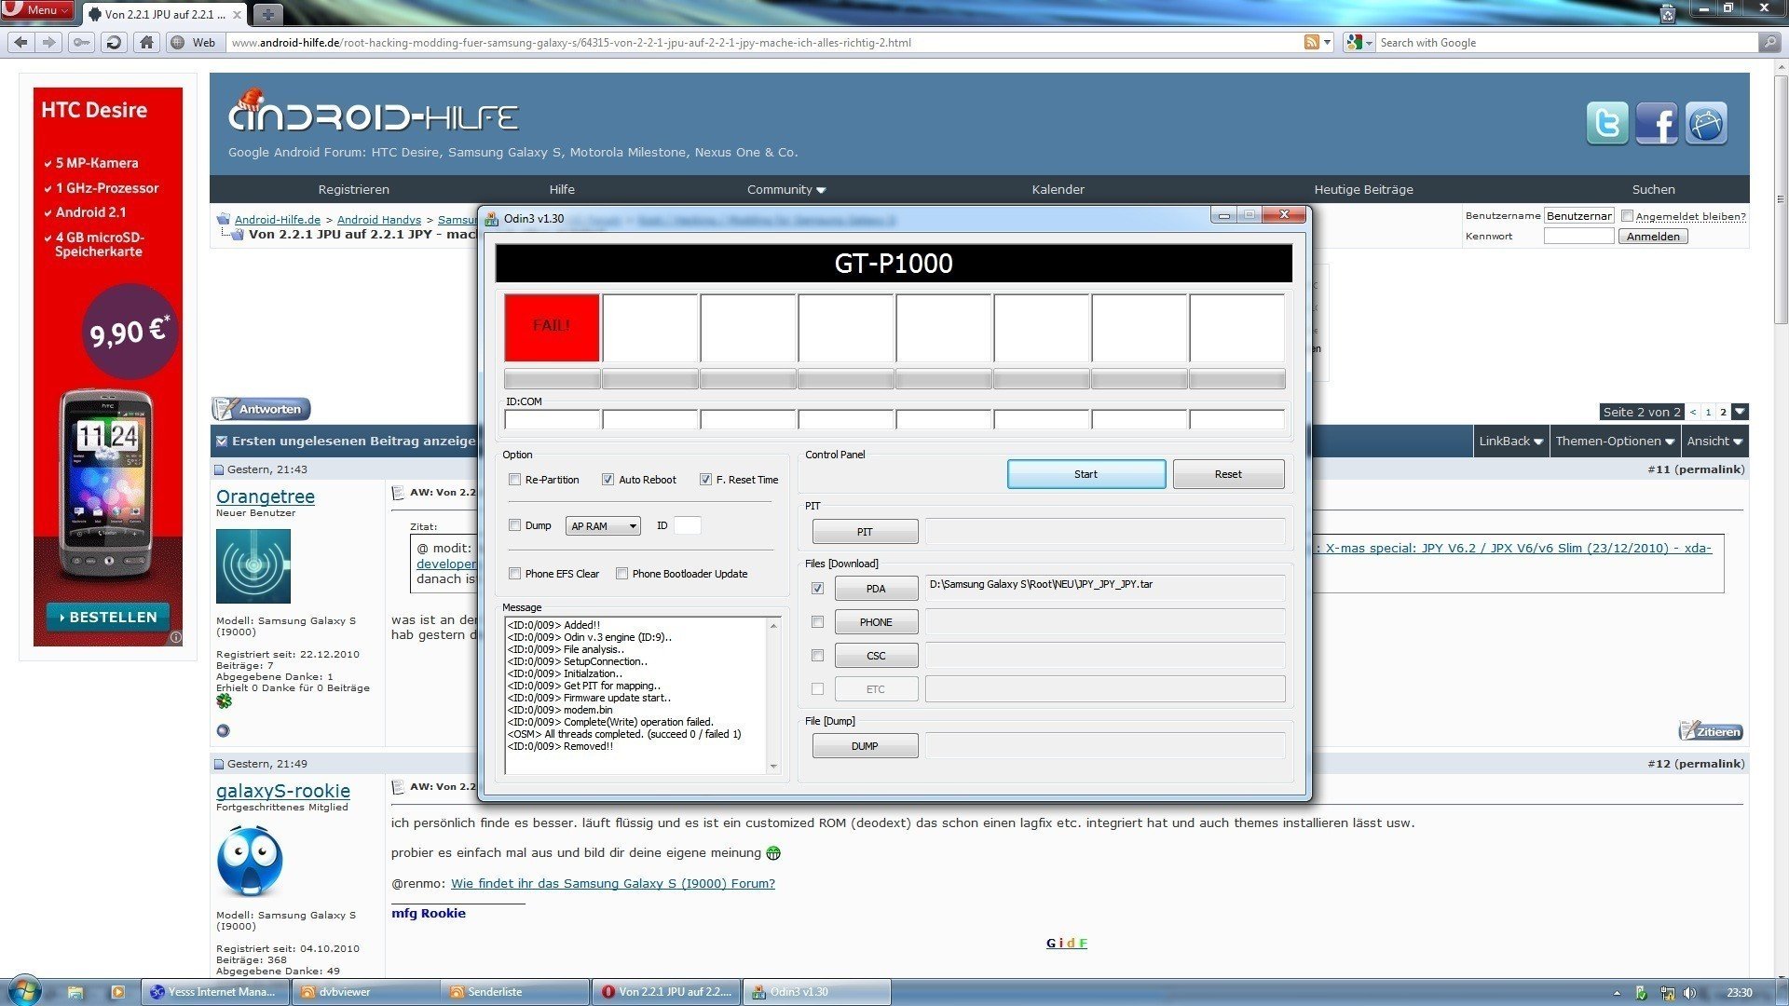Click Zitieren quote icon on post #11

click(1711, 731)
